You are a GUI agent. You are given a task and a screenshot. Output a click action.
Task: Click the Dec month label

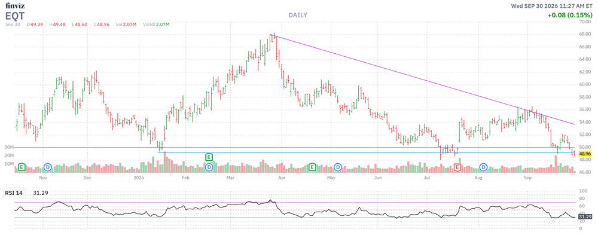87,178
